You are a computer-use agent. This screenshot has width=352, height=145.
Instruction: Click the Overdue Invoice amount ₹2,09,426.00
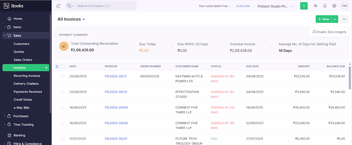tap(241, 51)
